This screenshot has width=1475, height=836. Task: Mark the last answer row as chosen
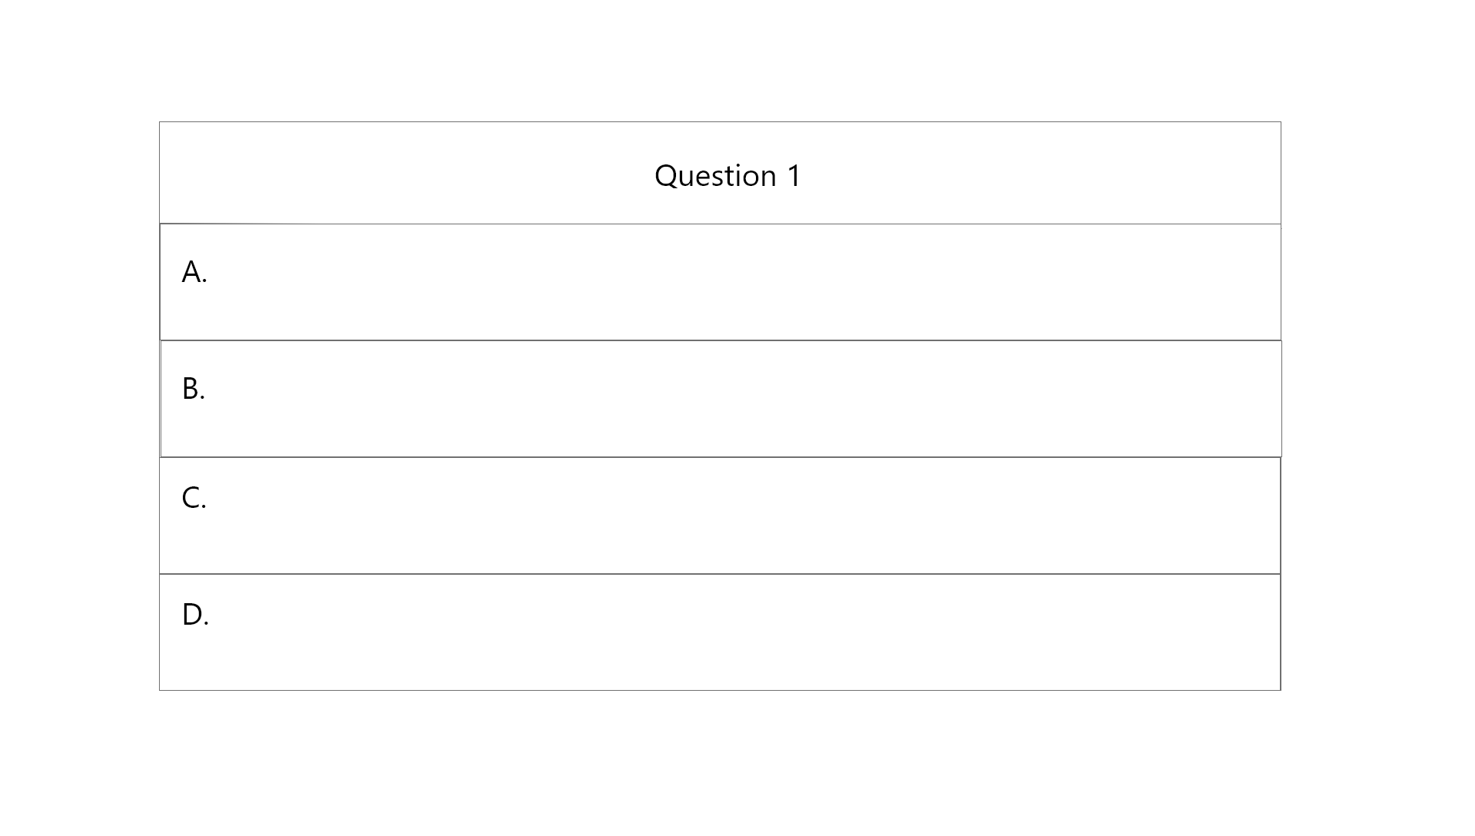(x=720, y=632)
